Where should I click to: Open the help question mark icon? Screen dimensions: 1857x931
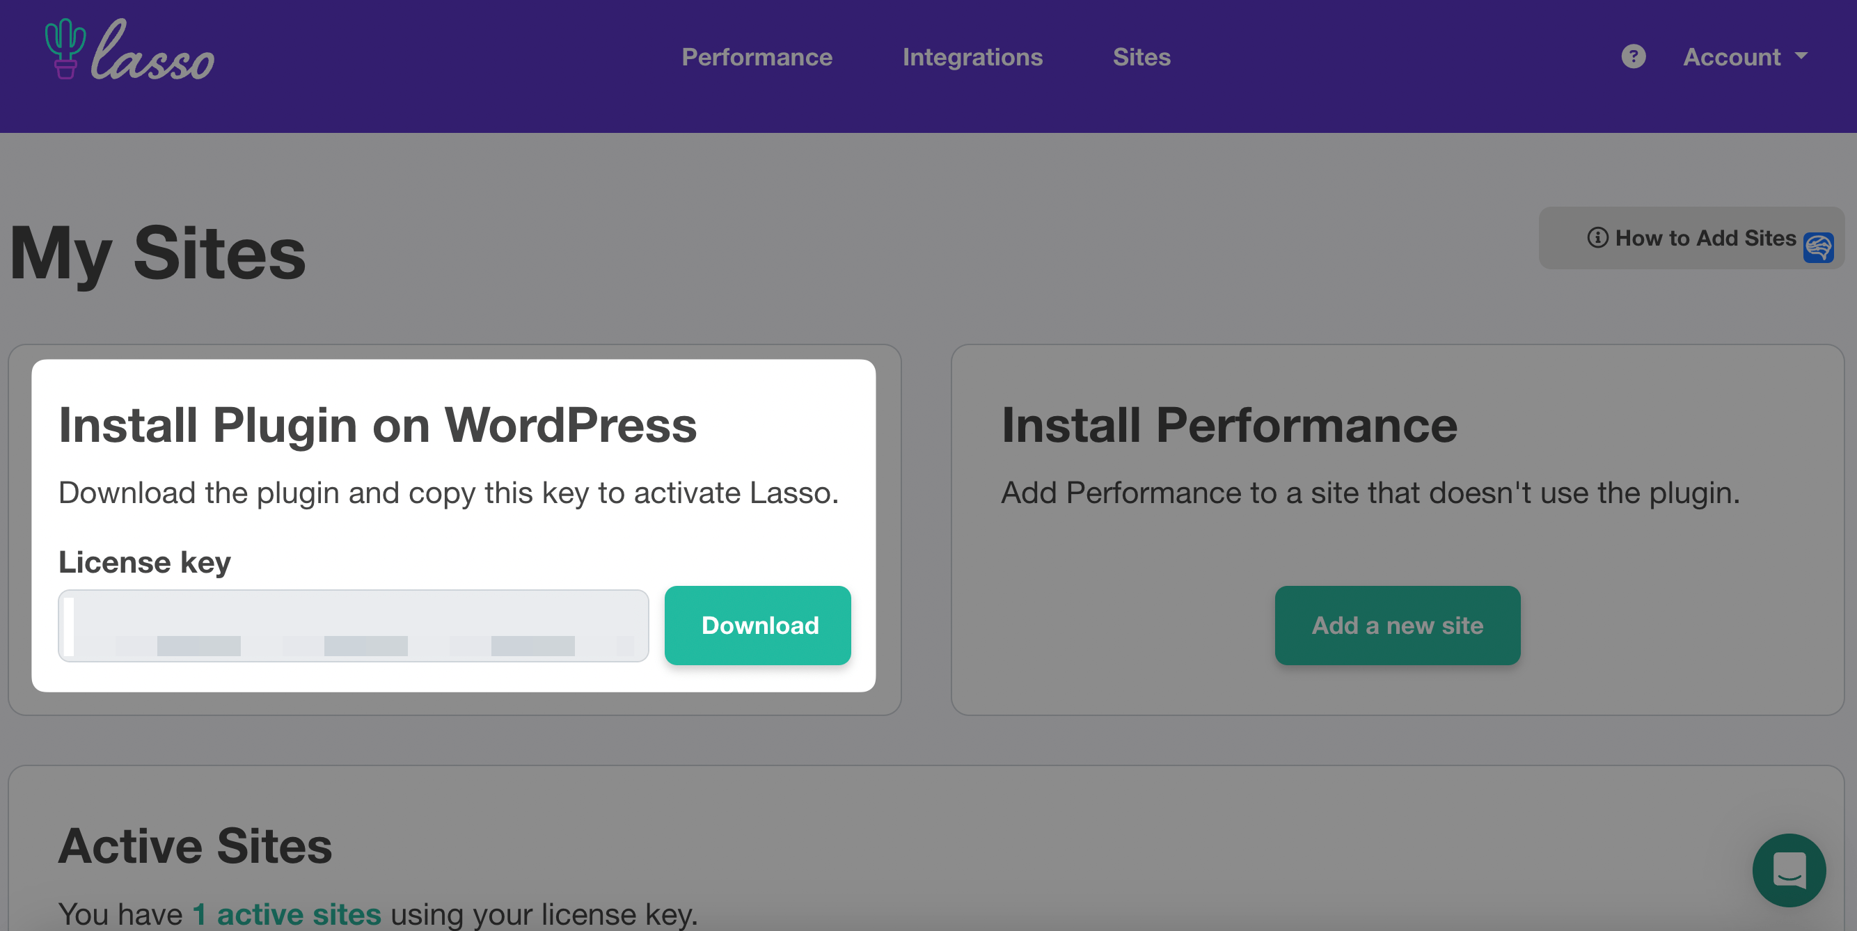(x=1633, y=56)
